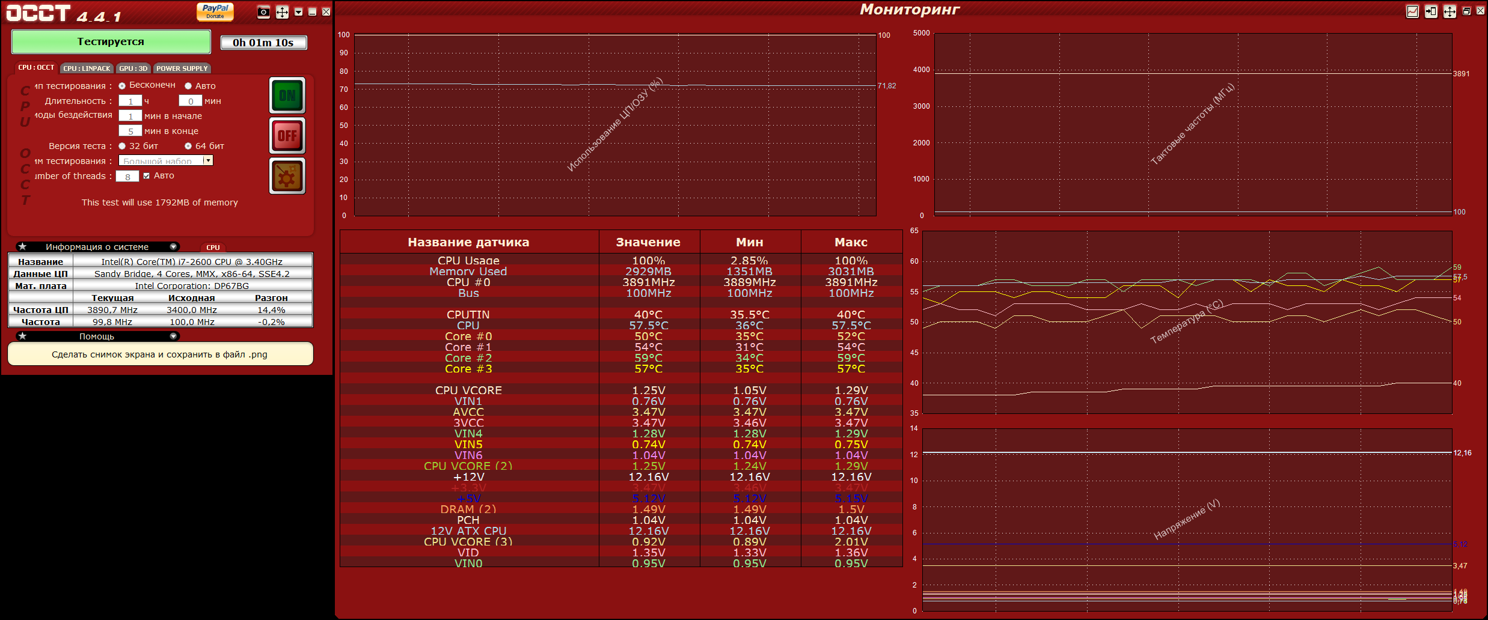The width and height of the screenshot is (1488, 620).
Task: Click the 12V ATX CPU sensor name
Action: click(468, 530)
